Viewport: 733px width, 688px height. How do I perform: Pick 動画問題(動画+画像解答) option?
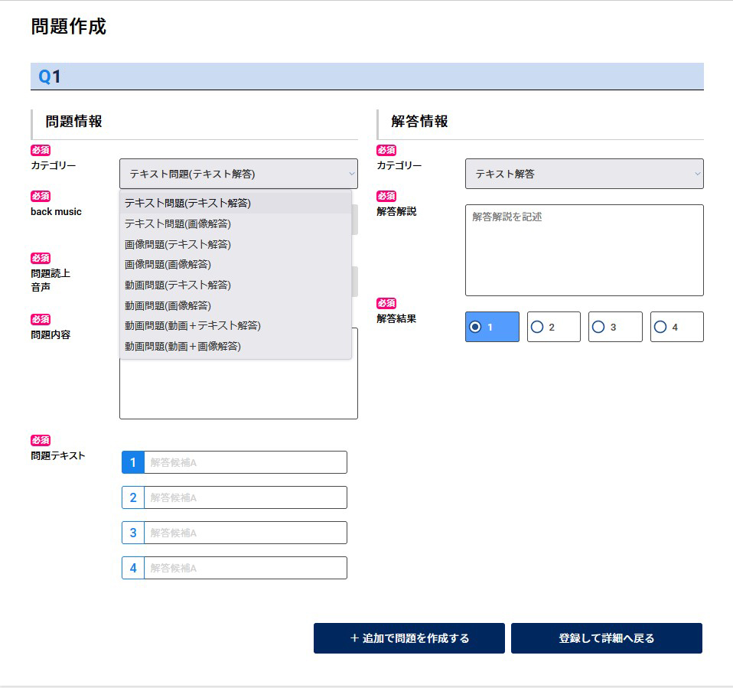[x=183, y=346]
